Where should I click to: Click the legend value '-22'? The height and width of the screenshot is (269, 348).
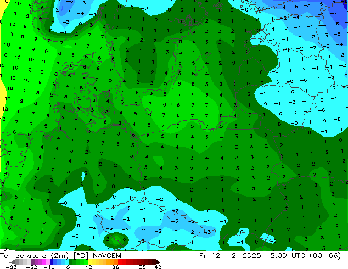pyautogui.click(x=32, y=267)
